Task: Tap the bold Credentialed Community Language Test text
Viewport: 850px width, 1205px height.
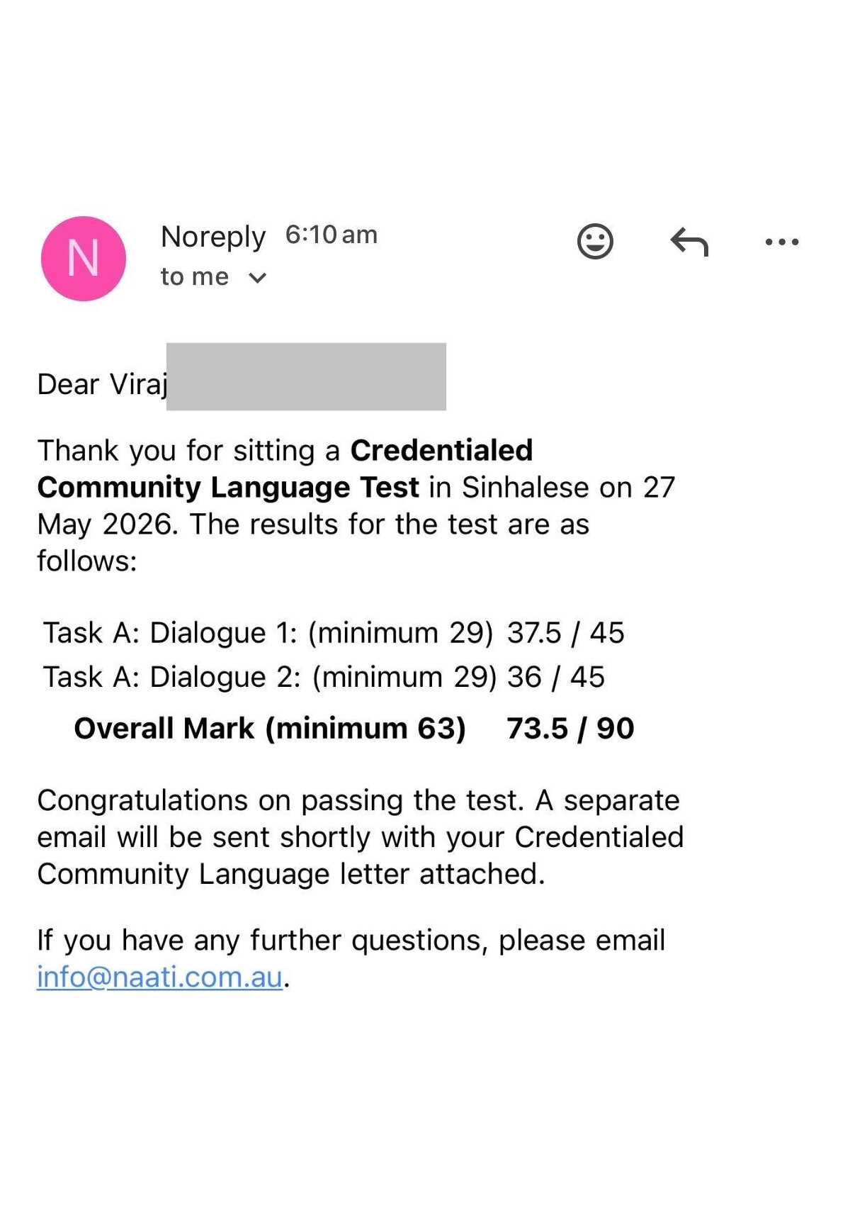Action: pyautogui.click(x=285, y=469)
